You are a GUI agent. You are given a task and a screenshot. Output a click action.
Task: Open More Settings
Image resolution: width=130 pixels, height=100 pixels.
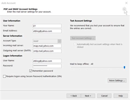point(117,80)
